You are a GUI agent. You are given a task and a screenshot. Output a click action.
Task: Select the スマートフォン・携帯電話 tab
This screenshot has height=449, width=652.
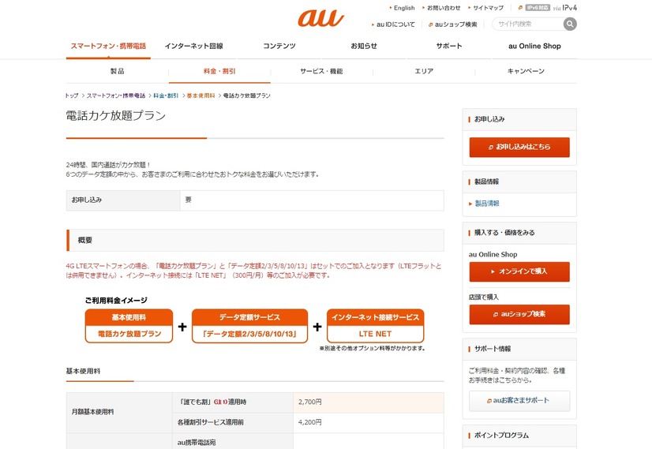tap(108, 46)
